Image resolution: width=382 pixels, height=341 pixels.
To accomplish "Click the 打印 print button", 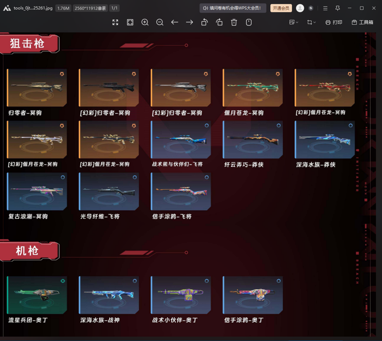I will point(334,22).
